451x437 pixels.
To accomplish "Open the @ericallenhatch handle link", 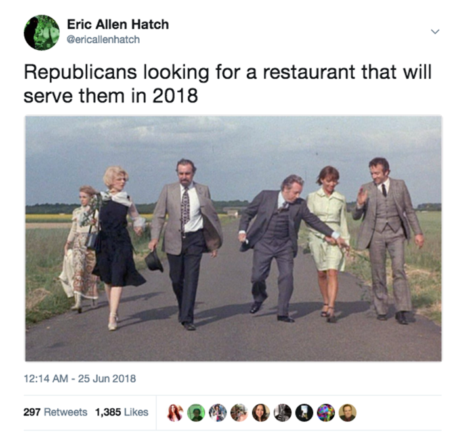I will pos(103,39).
